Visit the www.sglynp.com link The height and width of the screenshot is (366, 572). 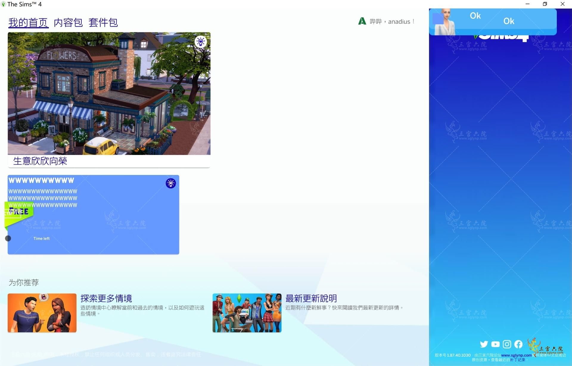pyautogui.click(x=516, y=355)
